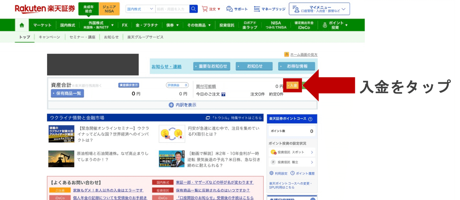
Task: Select 投資信託 in green navigation bar
Action: [227, 25]
